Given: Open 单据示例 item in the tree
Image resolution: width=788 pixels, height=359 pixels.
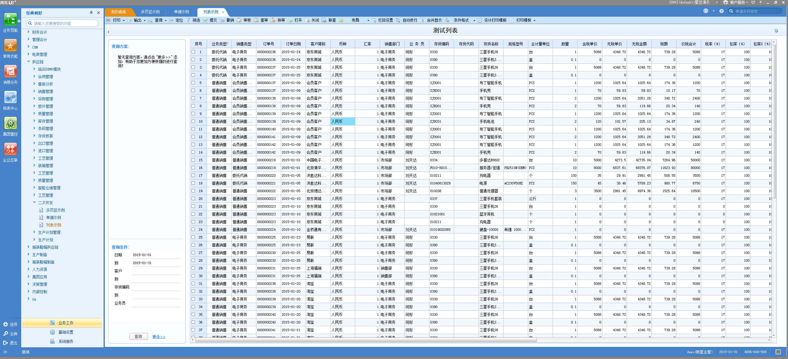Looking at the screenshot, I should [53, 218].
